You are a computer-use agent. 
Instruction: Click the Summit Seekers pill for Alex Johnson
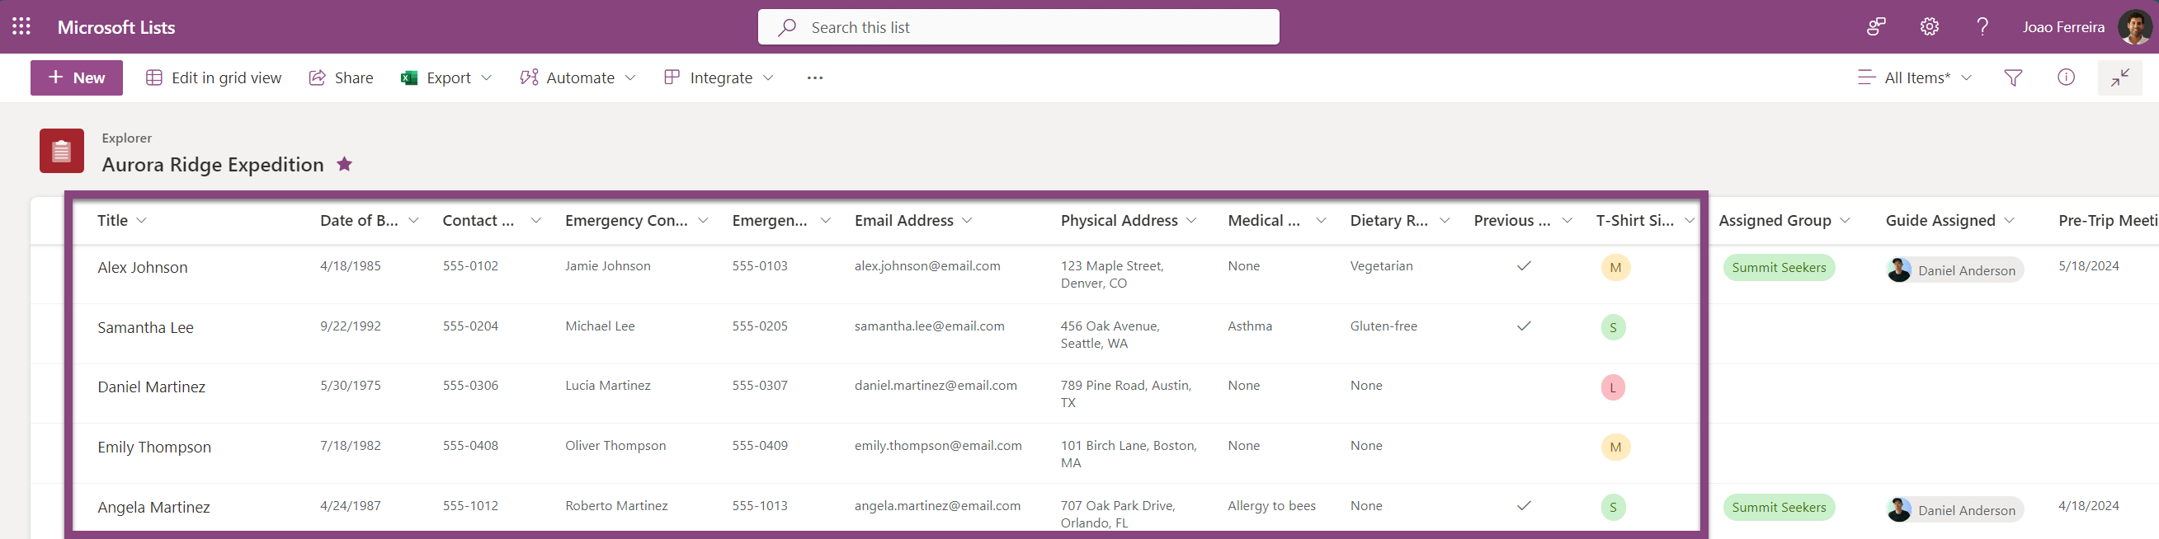(1779, 268)
